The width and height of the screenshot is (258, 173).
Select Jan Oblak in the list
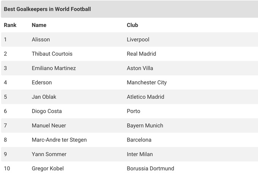44,97
